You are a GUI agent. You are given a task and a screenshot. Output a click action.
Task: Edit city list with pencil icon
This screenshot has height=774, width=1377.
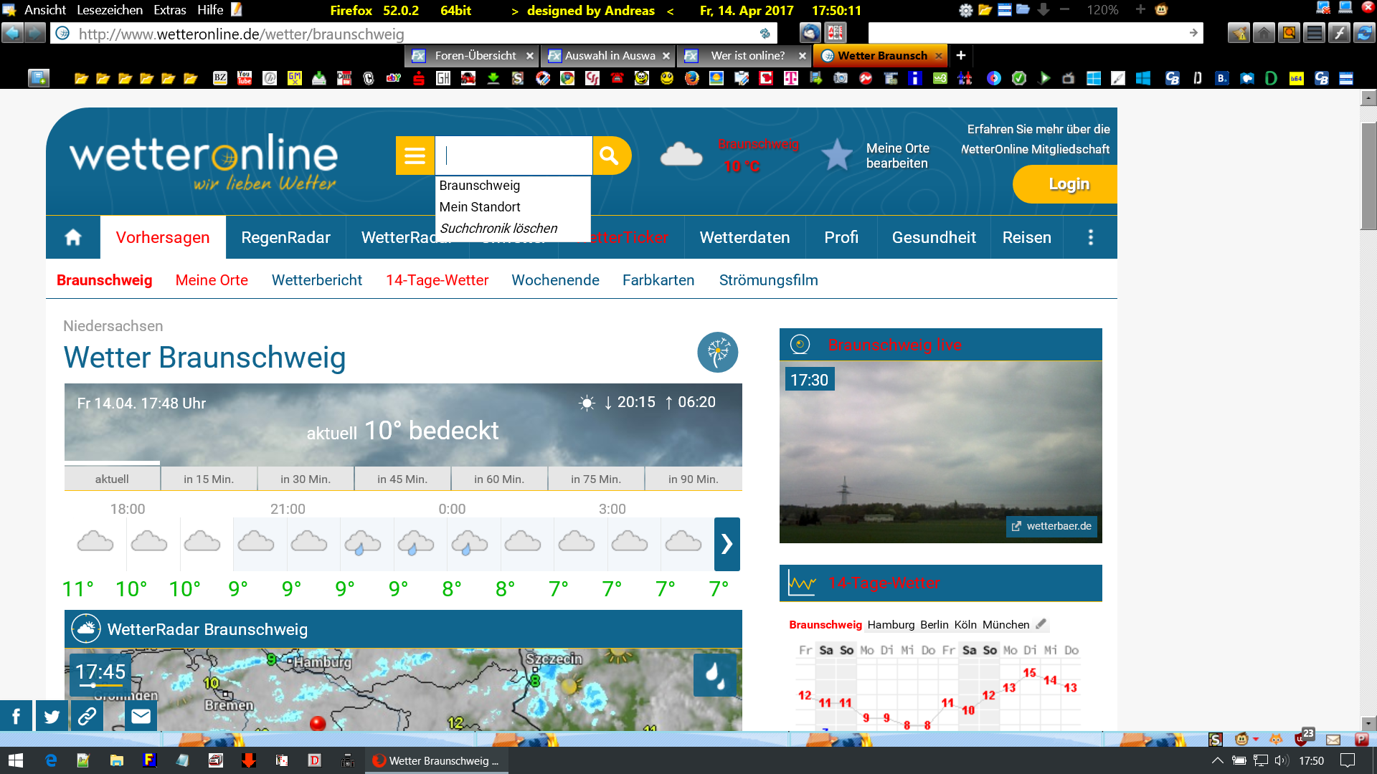tap(1041, 624)
